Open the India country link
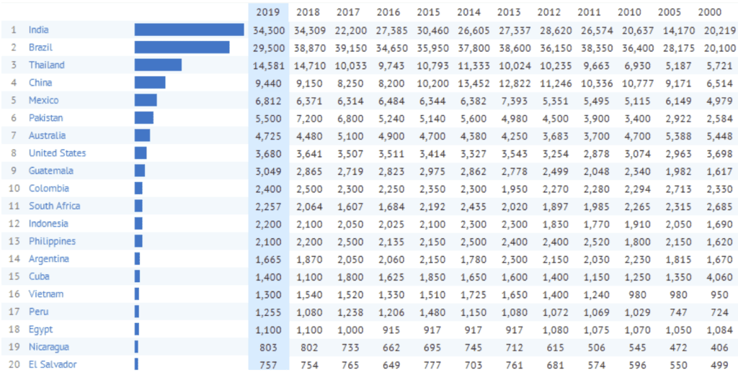The height and width of the screenshot is (372, 738). click(x=39, y=30)
